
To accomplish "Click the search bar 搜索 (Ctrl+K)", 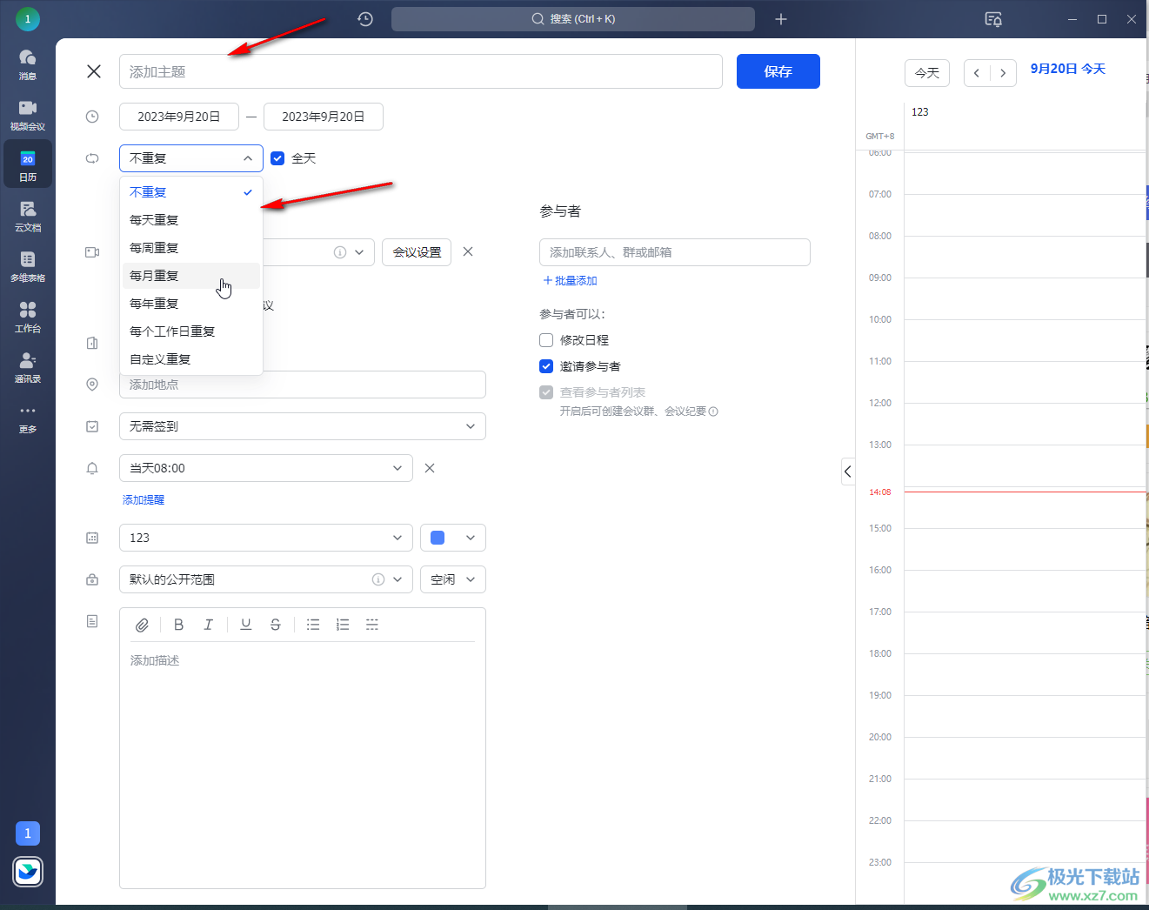I will (573, 19).
